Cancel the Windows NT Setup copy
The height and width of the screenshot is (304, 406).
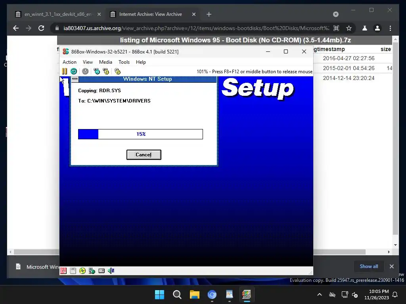(x=144, y=155)
